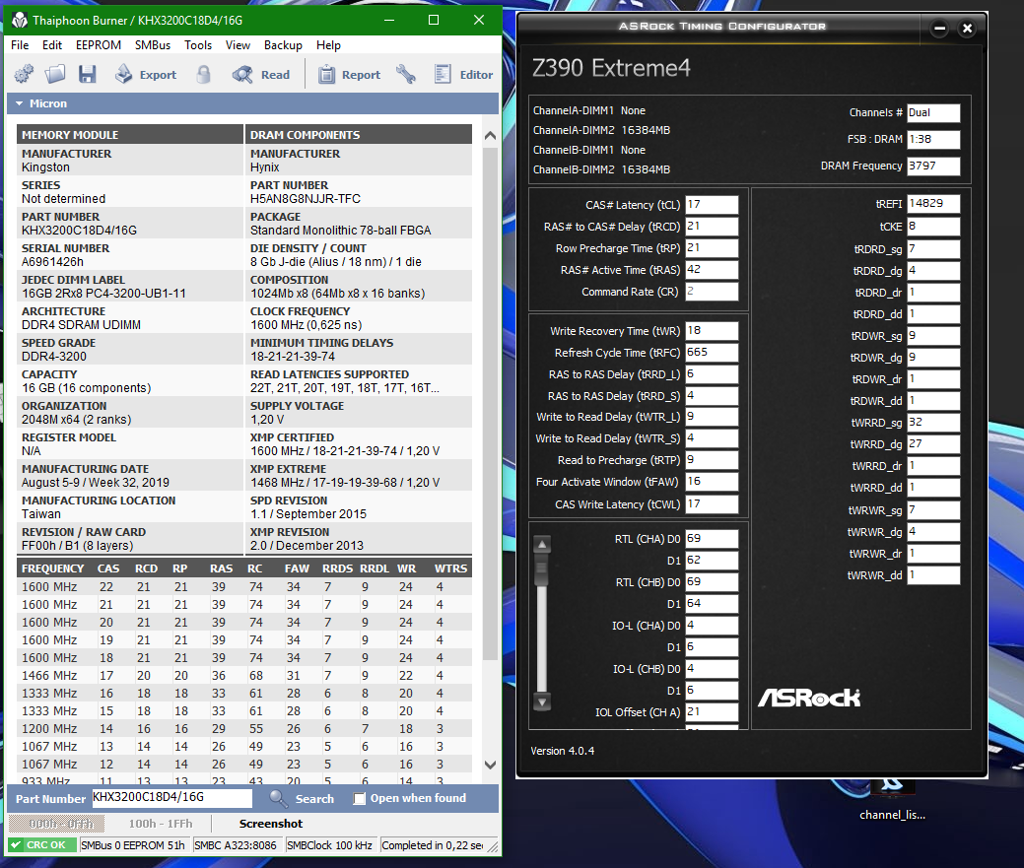Open the Tools menu
This screenshot has height=868, width=1024.
pyautogui.click(x=198, y=45)
